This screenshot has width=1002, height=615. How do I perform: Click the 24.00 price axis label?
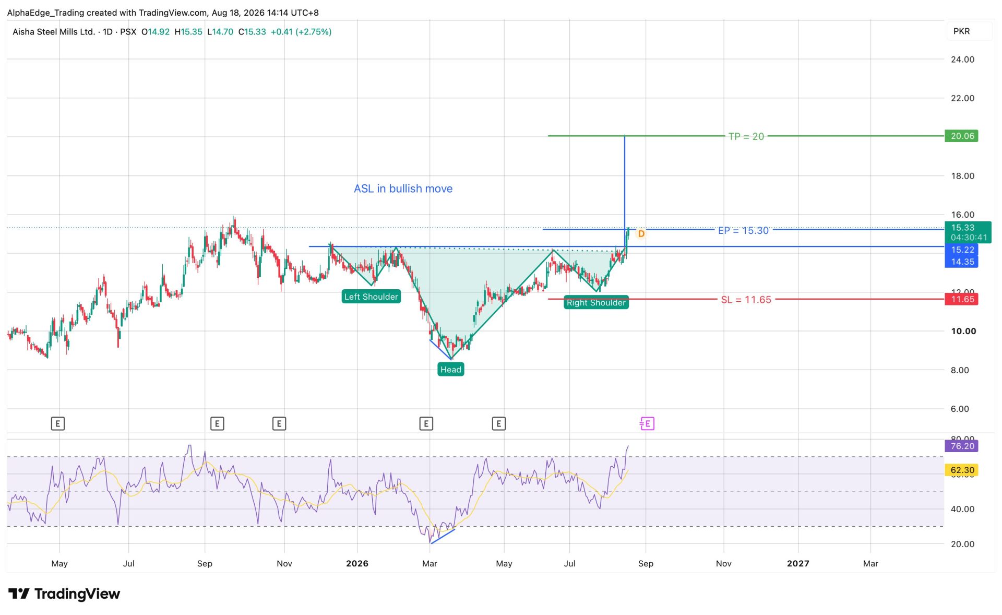pyautogui.click(x=962, y=60)
